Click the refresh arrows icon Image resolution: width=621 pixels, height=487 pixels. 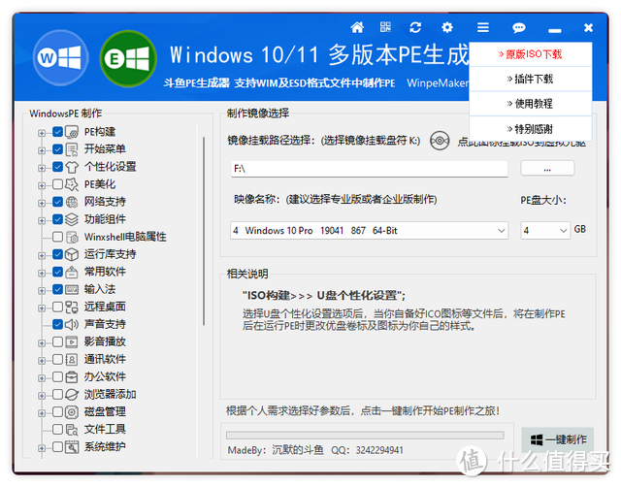click(x=415, y=27)
